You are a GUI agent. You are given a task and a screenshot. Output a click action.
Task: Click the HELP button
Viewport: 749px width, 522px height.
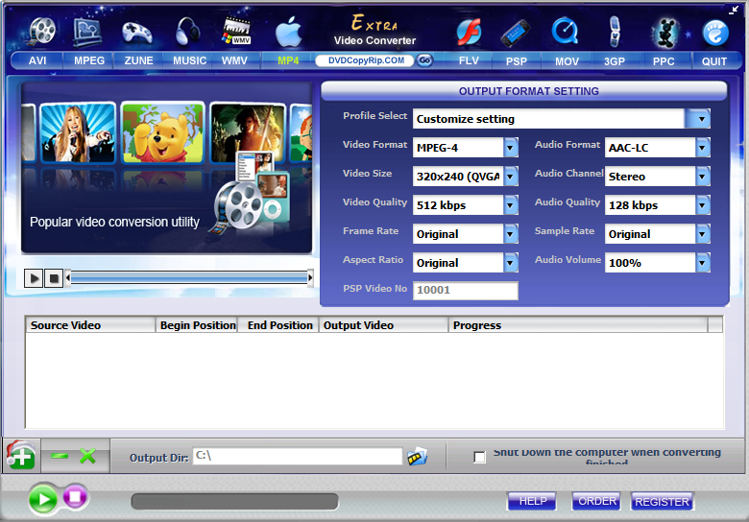[532, 501]
